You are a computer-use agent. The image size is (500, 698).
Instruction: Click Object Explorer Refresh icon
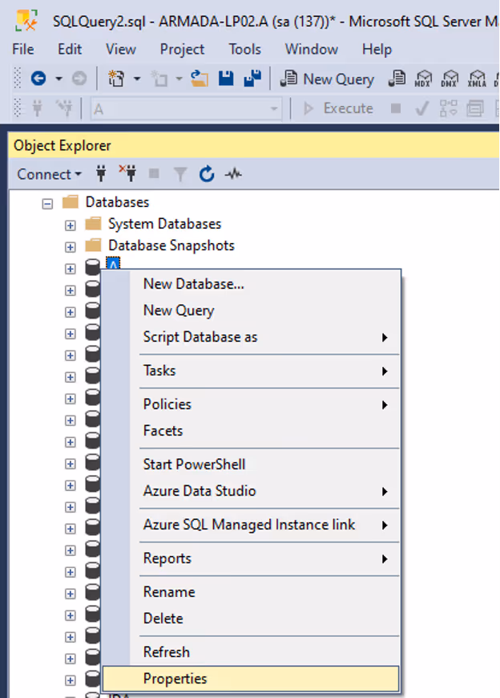[207, 173]
